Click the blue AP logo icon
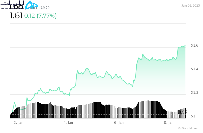 coord(31,5)
